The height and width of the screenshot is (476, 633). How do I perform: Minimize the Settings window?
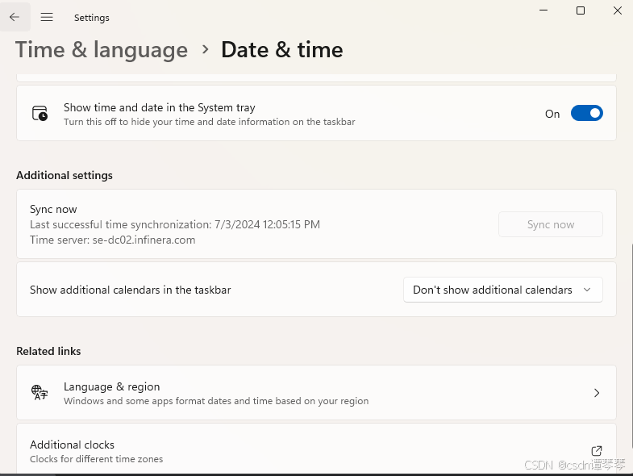(543, 10)
